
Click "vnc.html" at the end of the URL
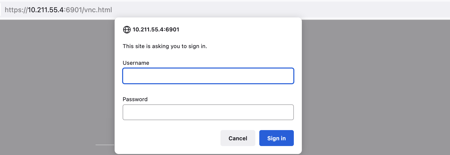pyautogui.click(x=98, y=10)
